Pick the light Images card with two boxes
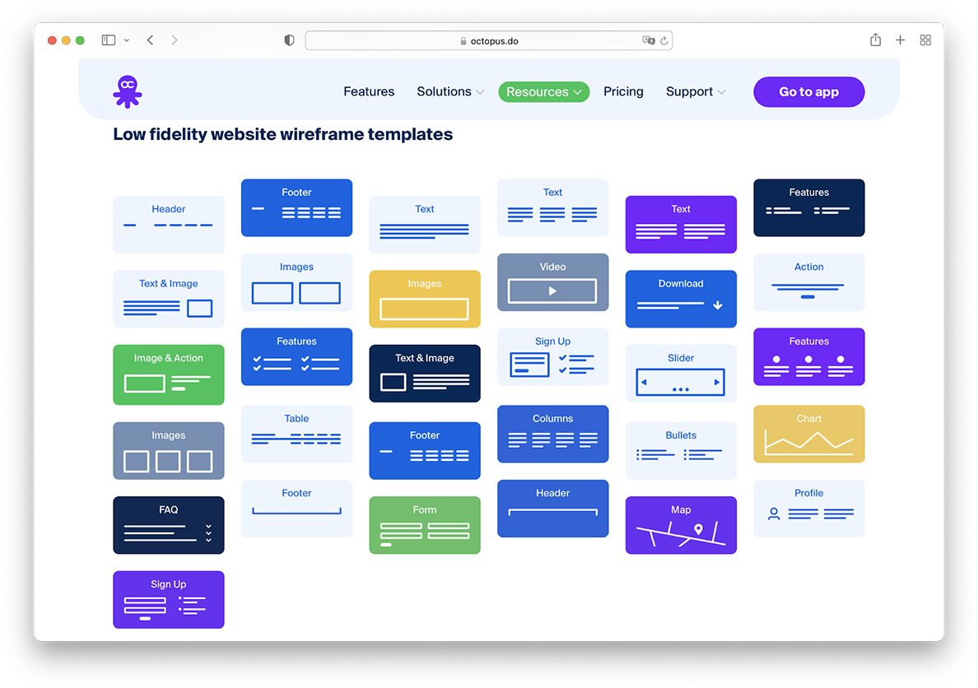This screenshot has width=978, height=688. click(296, 282)
